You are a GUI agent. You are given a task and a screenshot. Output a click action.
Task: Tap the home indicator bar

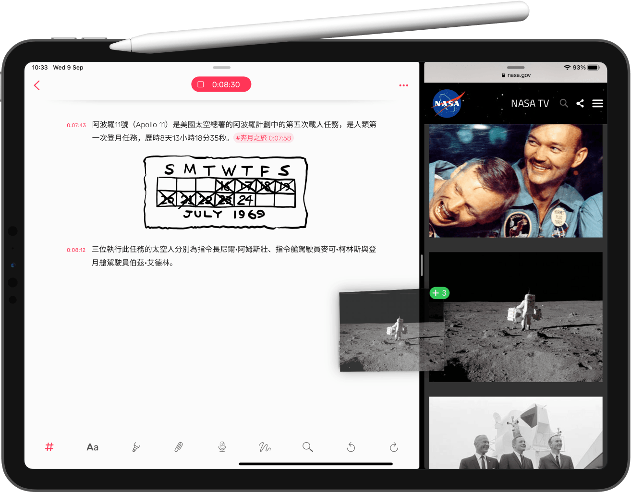(x=315, y=464)
